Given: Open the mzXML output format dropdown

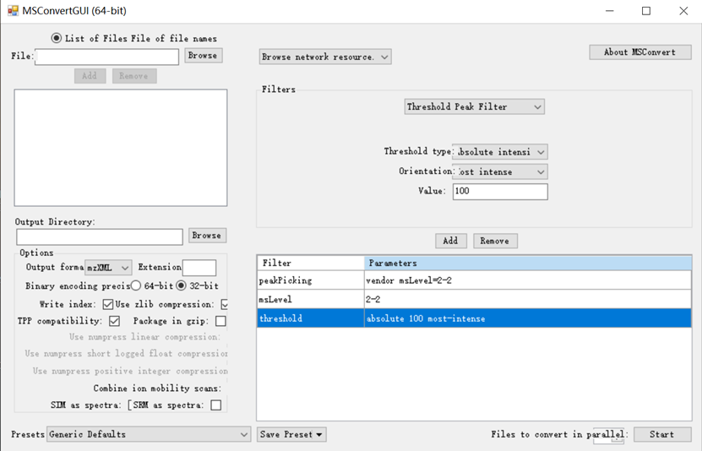Looking at the screenshot, I should pos(109,268).
